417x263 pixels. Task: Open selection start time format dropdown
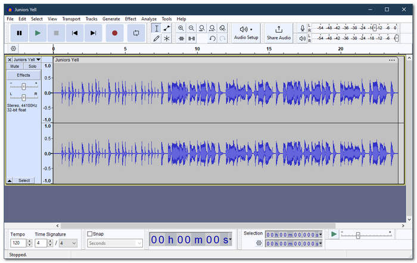pyautogui.click(x=320, y=234)
